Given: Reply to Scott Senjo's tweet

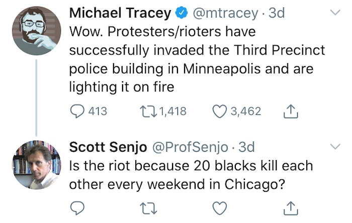Looking at the screenshot, I should click(77, 207).
